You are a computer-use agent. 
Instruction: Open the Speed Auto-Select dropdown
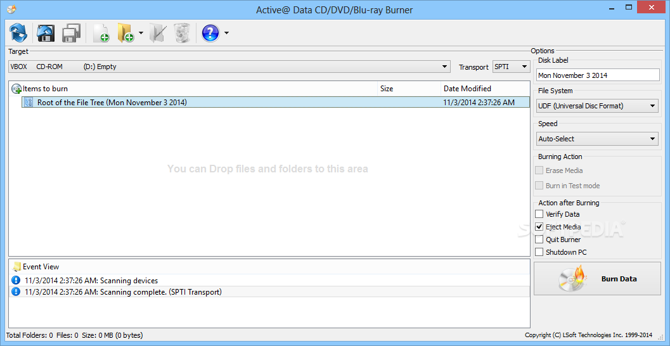597,139
